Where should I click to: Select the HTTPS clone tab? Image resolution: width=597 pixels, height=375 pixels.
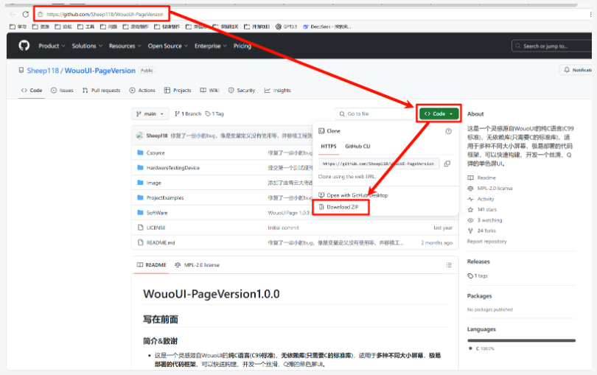[329, 146]
